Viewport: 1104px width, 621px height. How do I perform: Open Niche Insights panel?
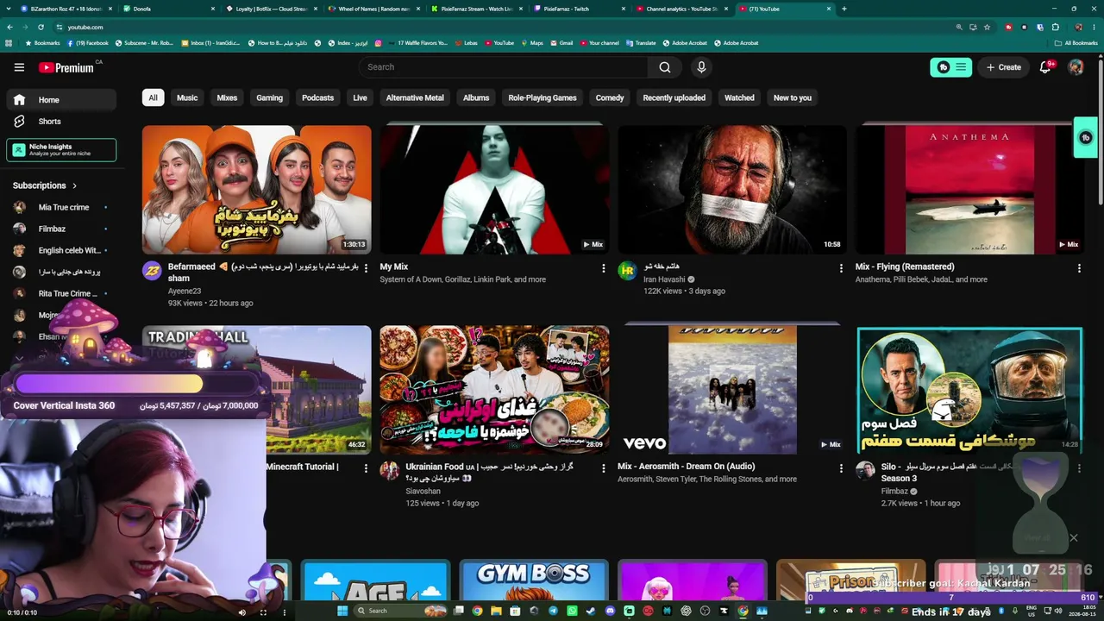[61, 150]
